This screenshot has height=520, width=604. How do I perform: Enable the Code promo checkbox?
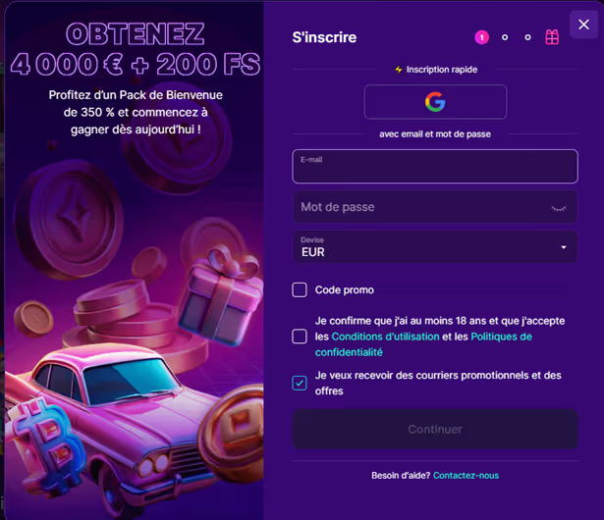300,289
